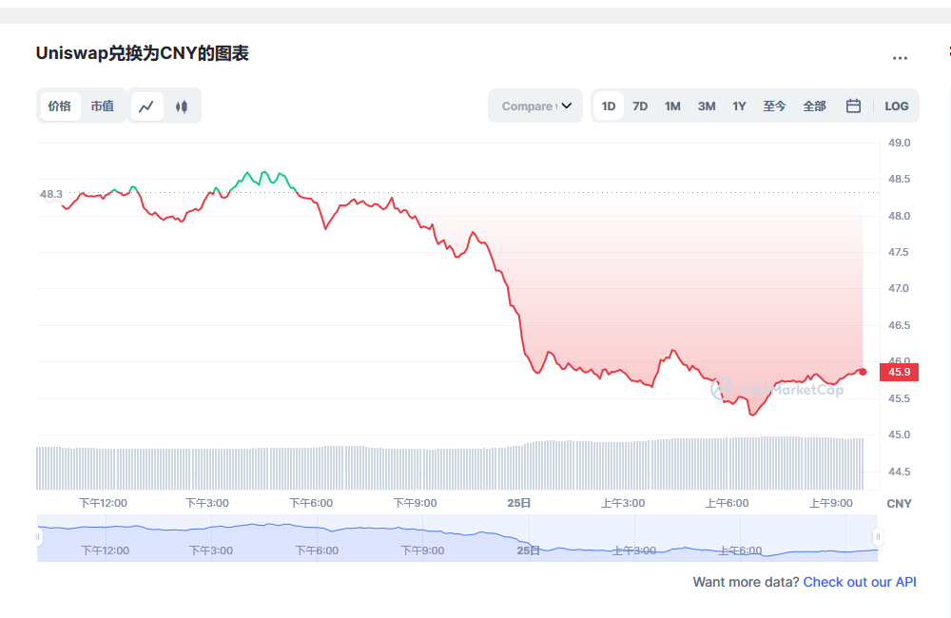This screenshot has height=618, width=951.
Task: Switch to line chart view
Action: pos(146,106)
